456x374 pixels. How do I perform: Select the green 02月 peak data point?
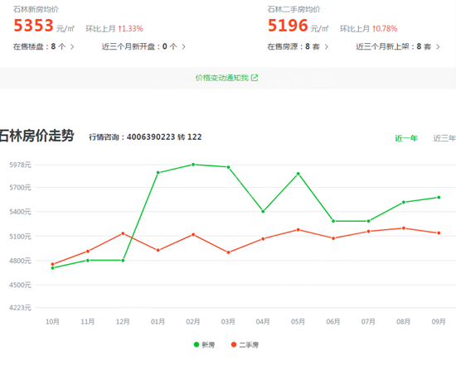tap(193, 165)
